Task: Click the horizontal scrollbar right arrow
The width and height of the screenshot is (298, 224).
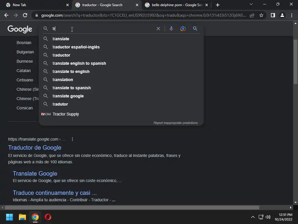Action: (291, 207)
